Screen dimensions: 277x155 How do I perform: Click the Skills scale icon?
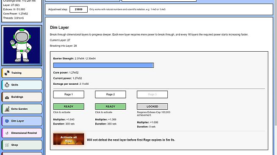point(7,85)
